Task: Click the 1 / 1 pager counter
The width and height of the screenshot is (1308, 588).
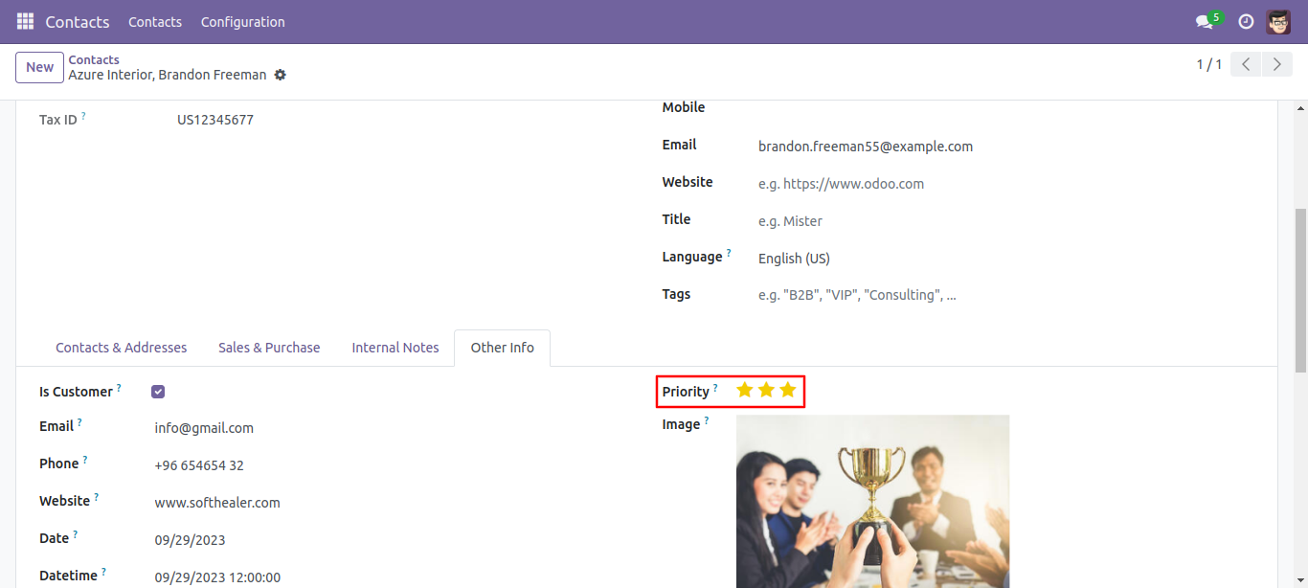Action: click(1209, 64)
